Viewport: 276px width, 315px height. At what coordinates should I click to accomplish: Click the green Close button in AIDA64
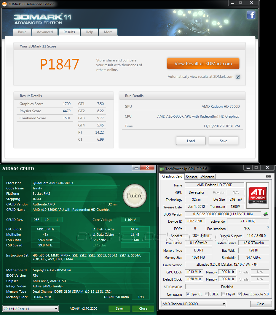pos(143,308)
